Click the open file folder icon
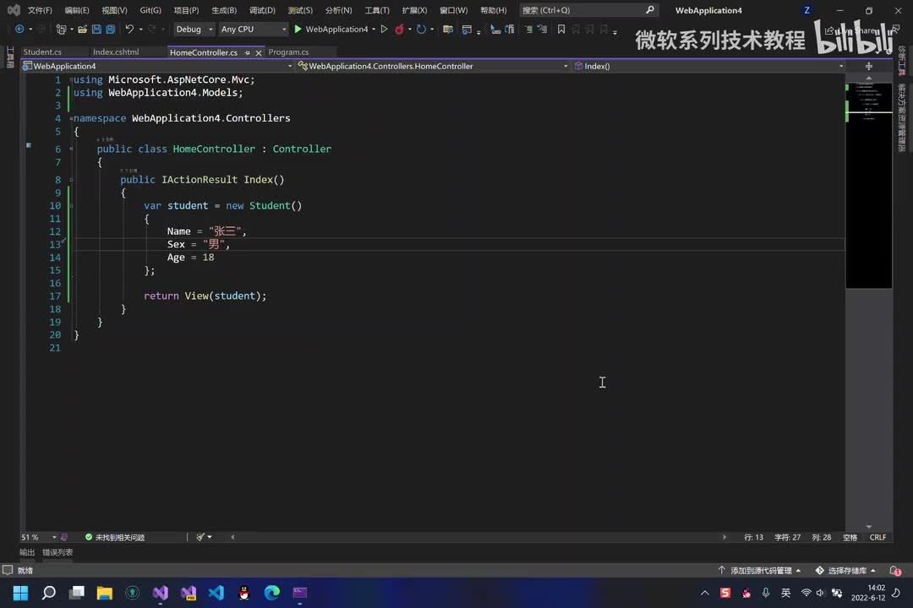Viewport: 913px width, 608px height. point(83,29)
